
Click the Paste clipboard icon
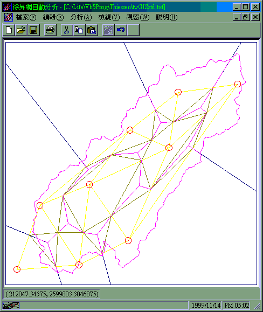[x=92, y=30]
